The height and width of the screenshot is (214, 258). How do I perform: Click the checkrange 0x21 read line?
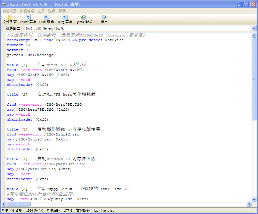pyautogui.click(x=65, y=40)
